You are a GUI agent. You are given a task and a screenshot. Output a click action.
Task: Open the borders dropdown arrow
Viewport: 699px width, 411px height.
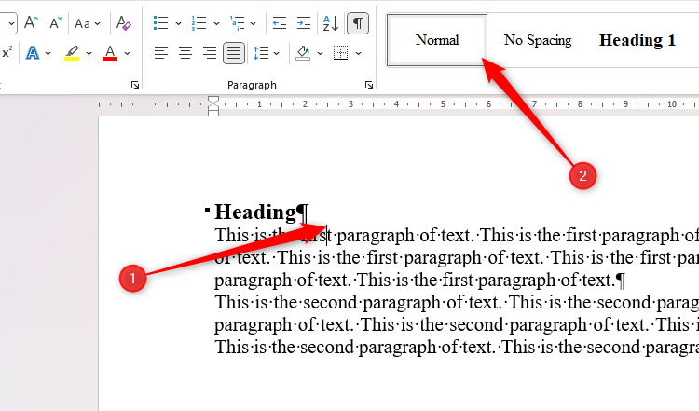click(x=358, y=53)
